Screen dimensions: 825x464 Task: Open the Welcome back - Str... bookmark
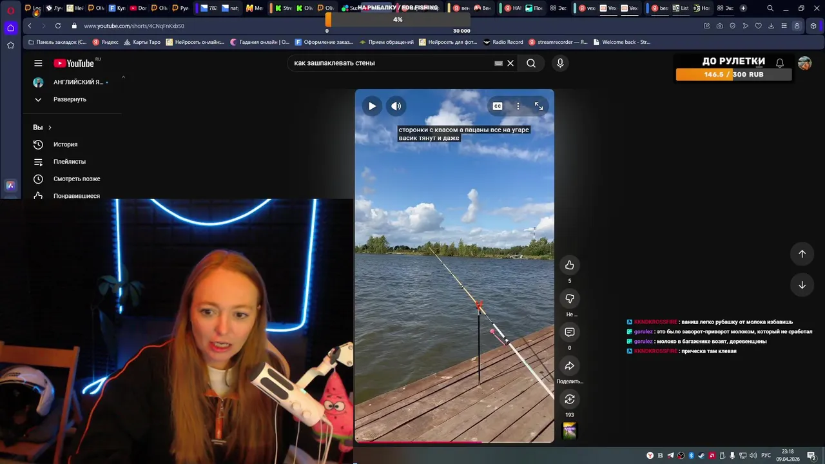point(621,42)
